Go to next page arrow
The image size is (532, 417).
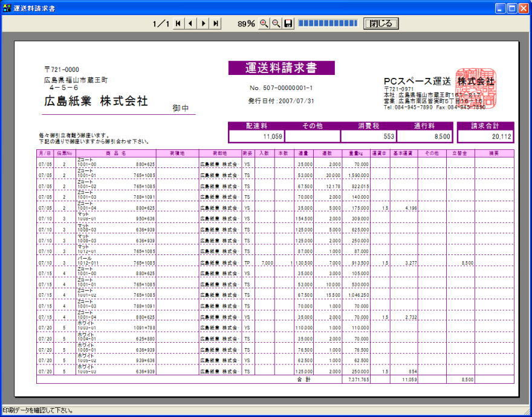203,24
